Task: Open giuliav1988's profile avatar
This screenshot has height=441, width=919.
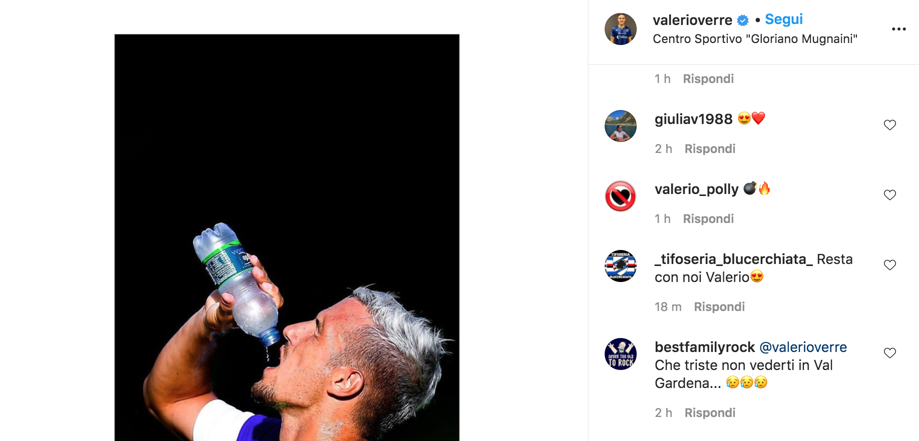Action: (620, 126)
